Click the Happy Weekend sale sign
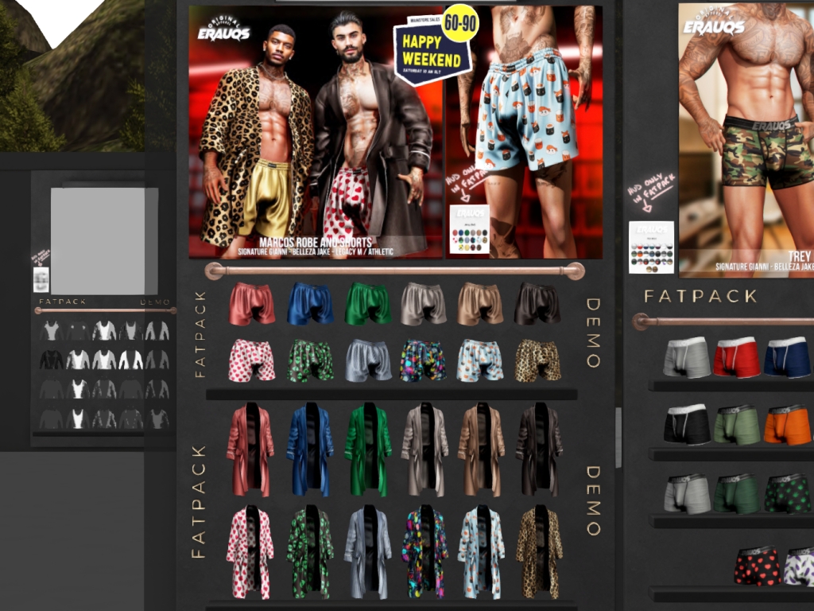This screenshot has height=611, width=814. coord(432,53)
